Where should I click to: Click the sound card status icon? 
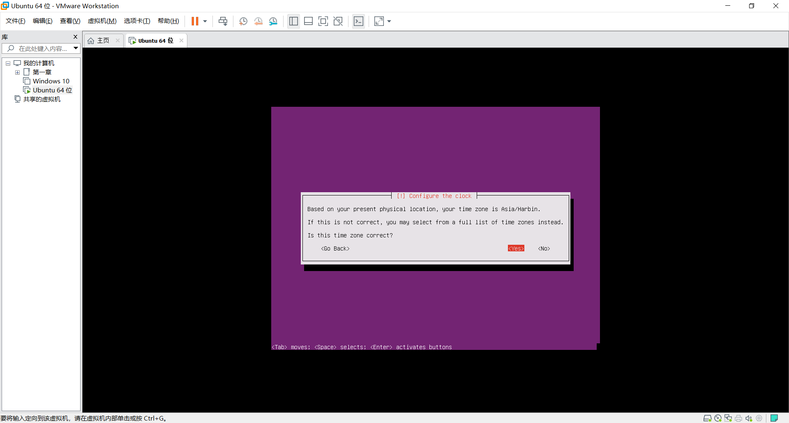[x=749, y=418]
